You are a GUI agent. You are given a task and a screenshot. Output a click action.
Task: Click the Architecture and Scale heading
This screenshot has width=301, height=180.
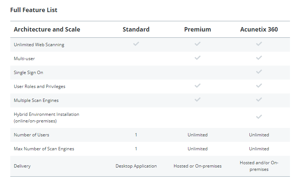(47, 29)
